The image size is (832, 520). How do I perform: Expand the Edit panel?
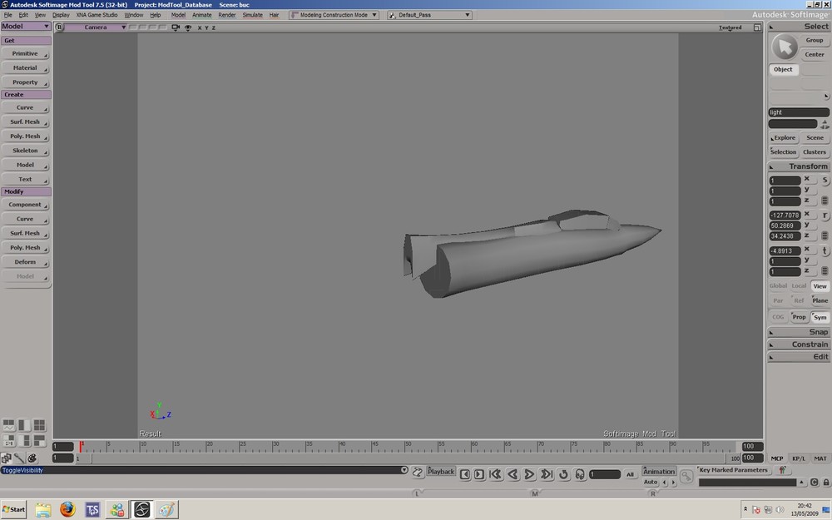click(x=798, y=357)
